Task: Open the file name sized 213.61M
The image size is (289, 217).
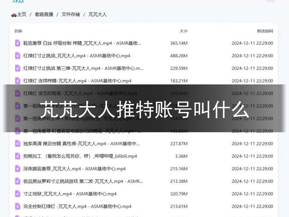Action: point(77,206)
